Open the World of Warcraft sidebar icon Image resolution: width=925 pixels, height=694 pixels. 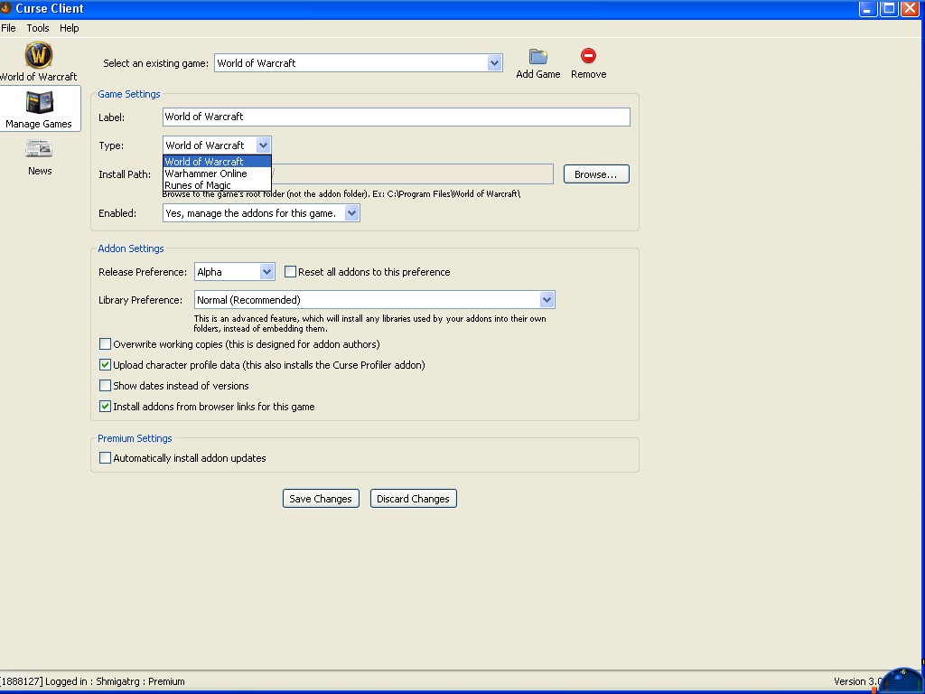(38, 56)
